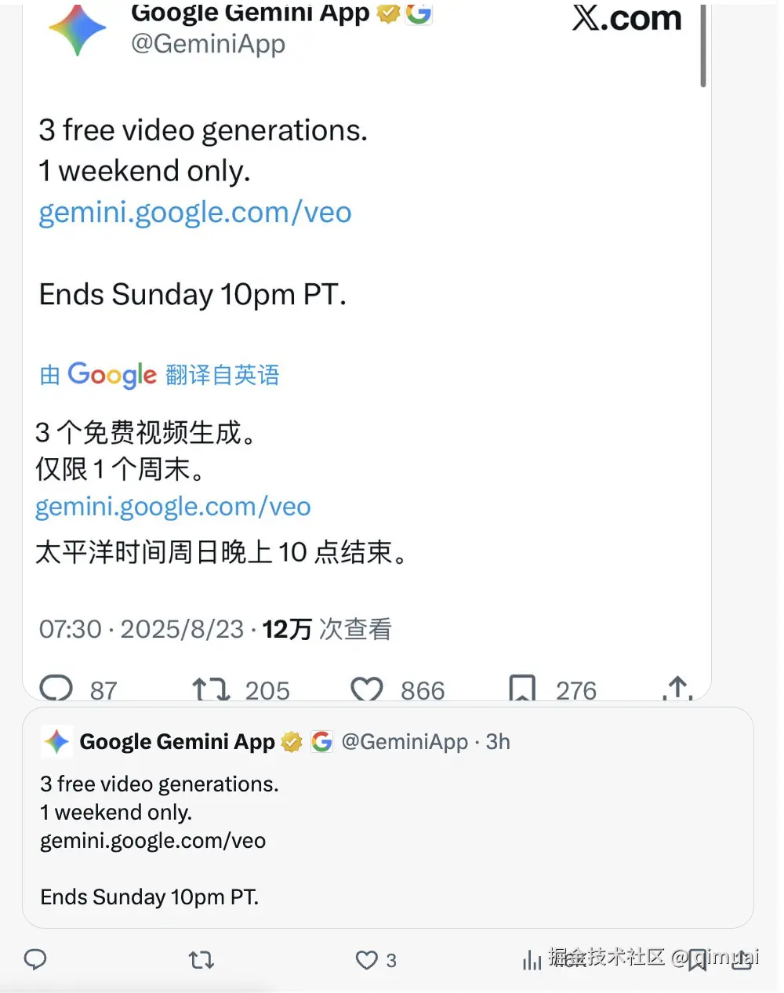Select the share upload icon
Screen dimensions: 784x993
click(x=677, y=688)
